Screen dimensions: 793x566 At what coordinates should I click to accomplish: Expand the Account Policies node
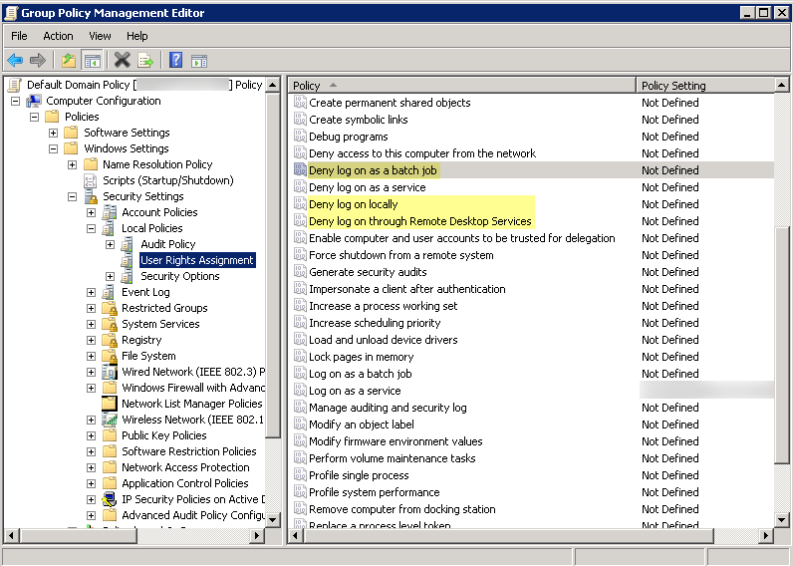pos(92,212)
